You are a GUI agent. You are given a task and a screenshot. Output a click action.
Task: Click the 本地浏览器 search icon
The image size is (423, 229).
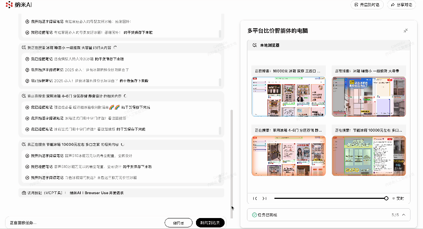(254, 45)
